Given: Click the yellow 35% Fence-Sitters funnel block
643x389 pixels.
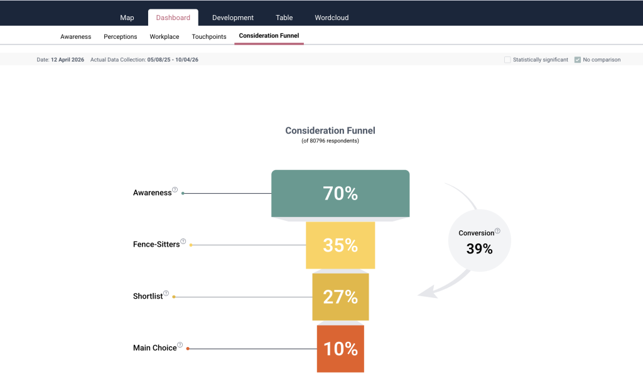Looking at the screenshot, I should point(340,245).
